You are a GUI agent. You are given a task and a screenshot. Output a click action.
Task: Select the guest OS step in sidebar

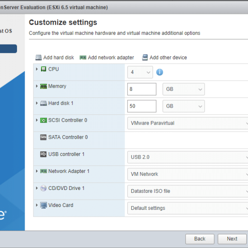pyautogui.click(x=6, y=31)
